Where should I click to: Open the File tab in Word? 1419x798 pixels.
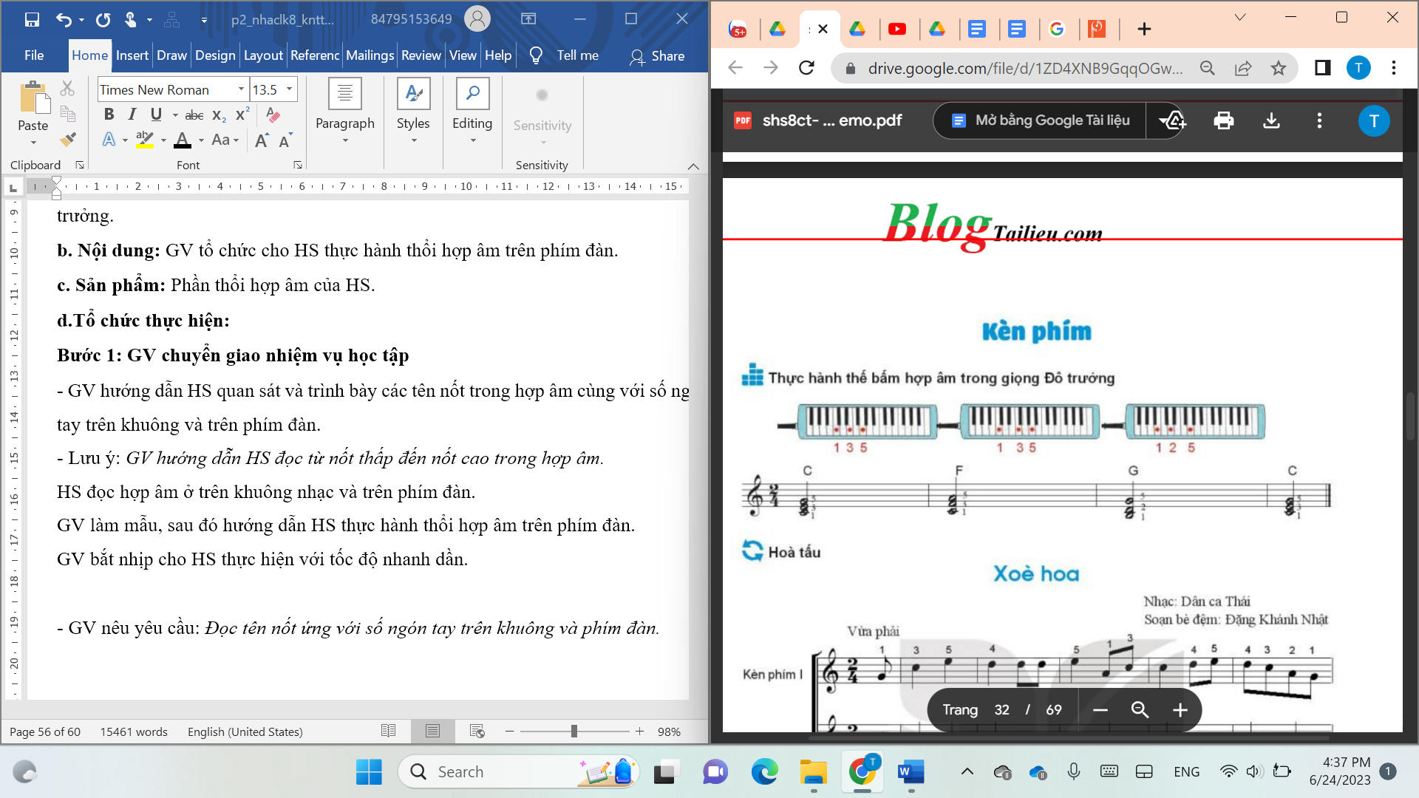click(x=34, y=55)
